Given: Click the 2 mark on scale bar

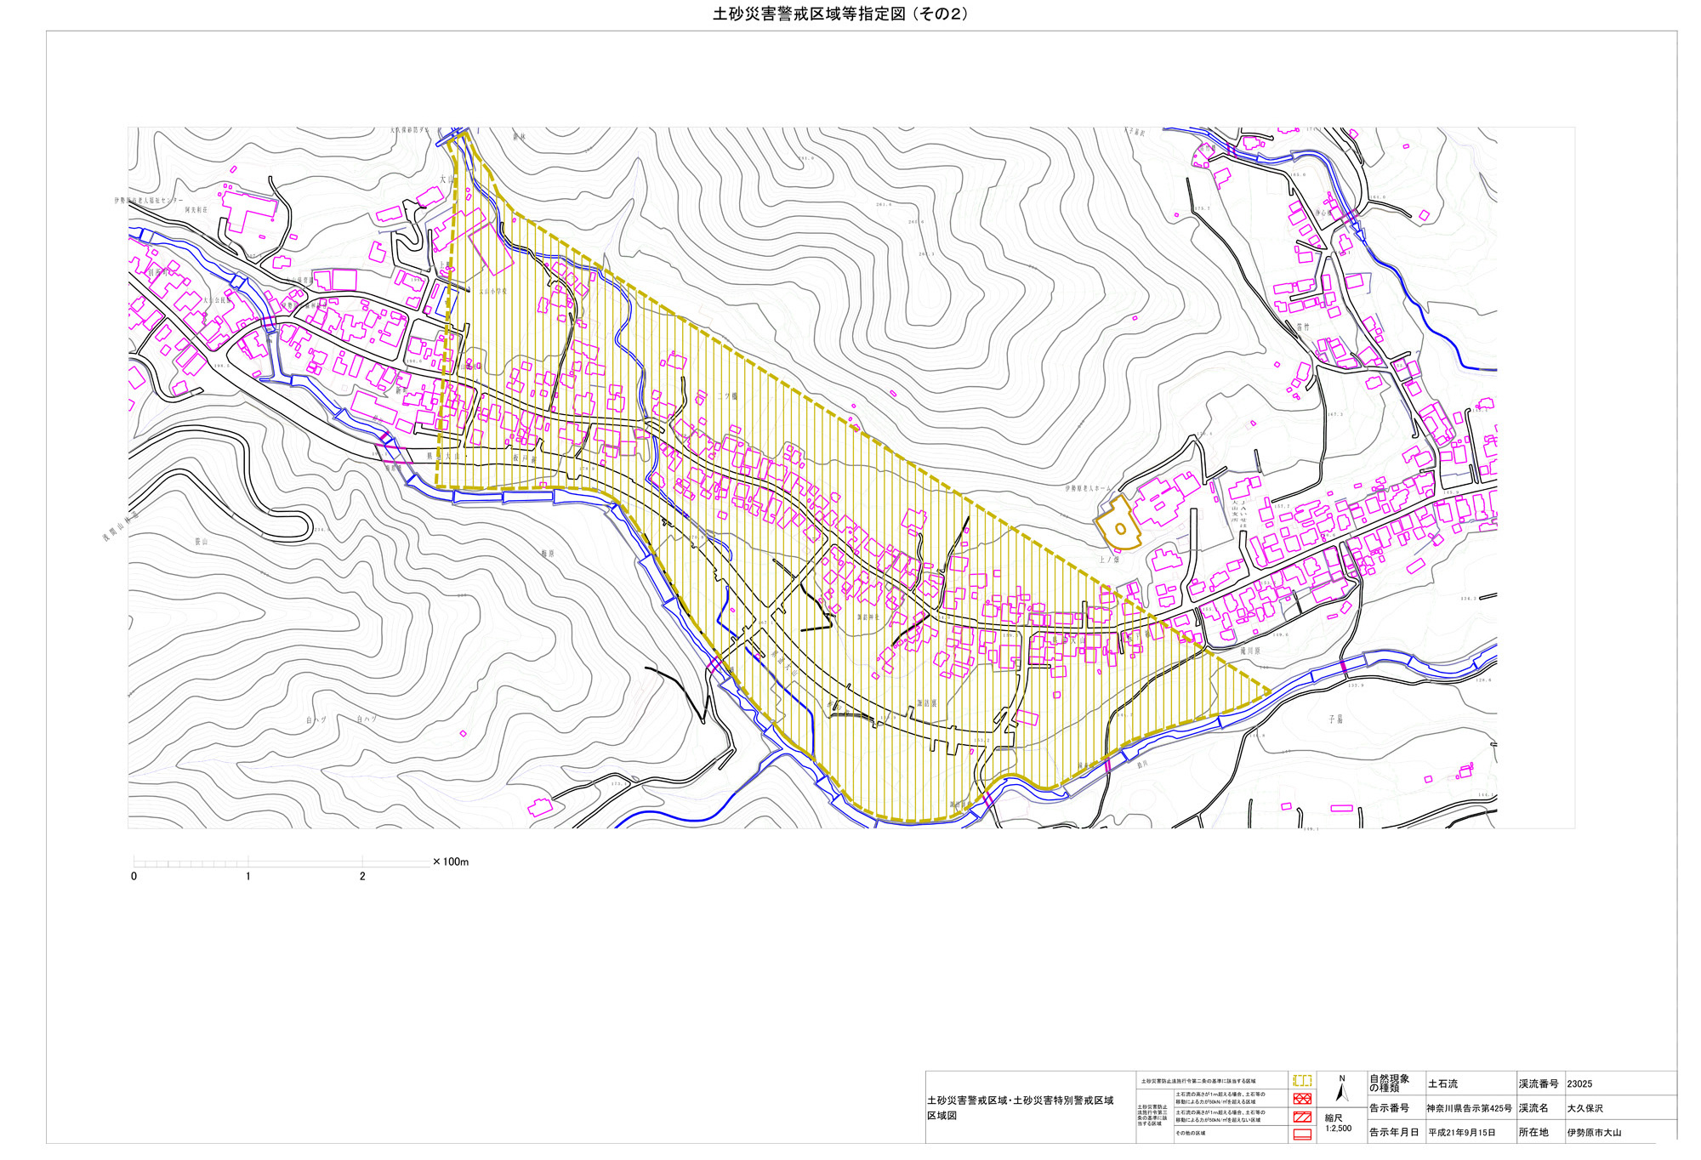Looking at the screenshot, I should coord(362,876).
